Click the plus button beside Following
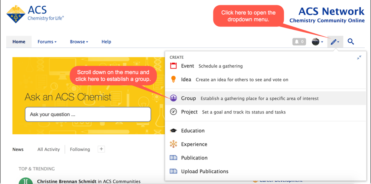Viewport: 371px width, 184px height. coord(101,149)
